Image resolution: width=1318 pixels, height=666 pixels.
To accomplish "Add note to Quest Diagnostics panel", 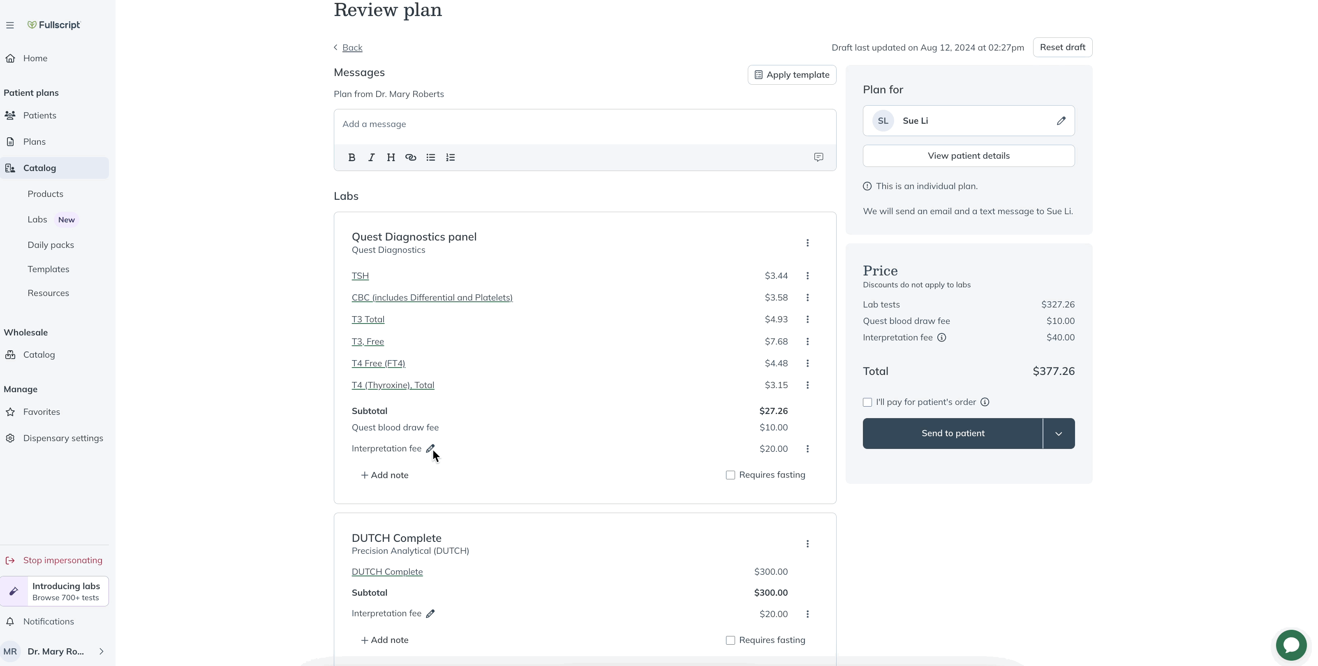I will (384, 475).
